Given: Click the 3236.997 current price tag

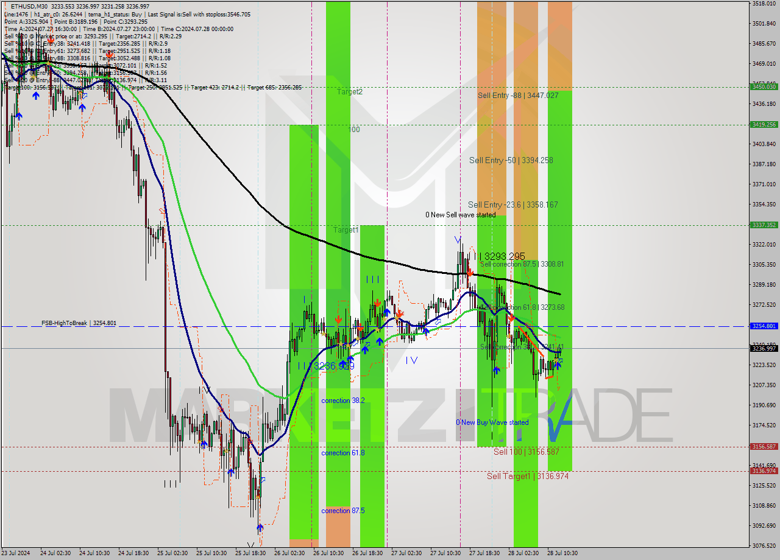Looking at the screenshot, I should click(764, 348).
